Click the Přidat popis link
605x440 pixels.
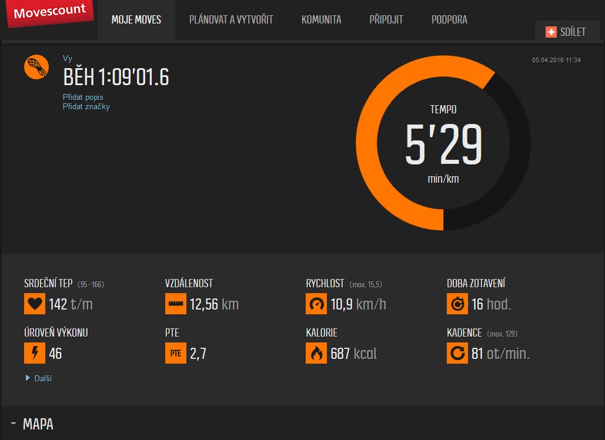(x=83, y=97)
